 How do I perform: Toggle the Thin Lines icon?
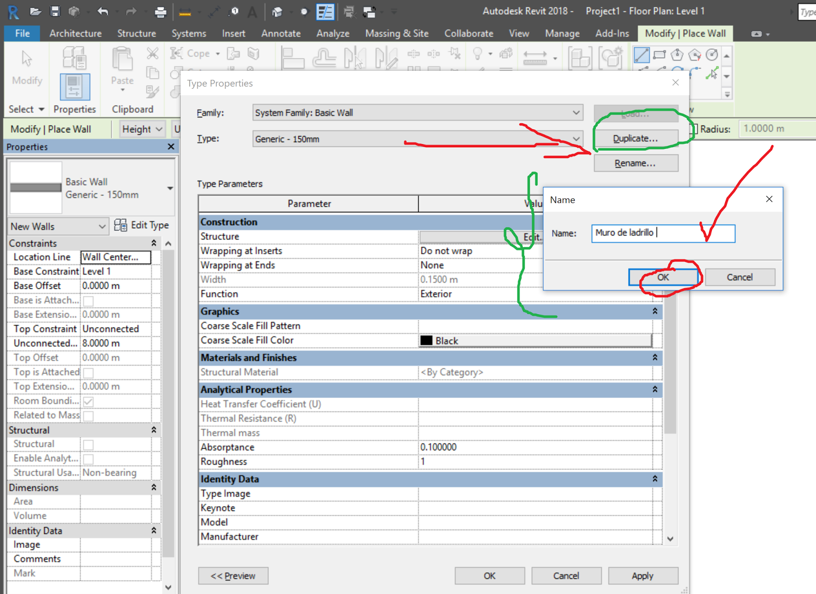(325, 12)
